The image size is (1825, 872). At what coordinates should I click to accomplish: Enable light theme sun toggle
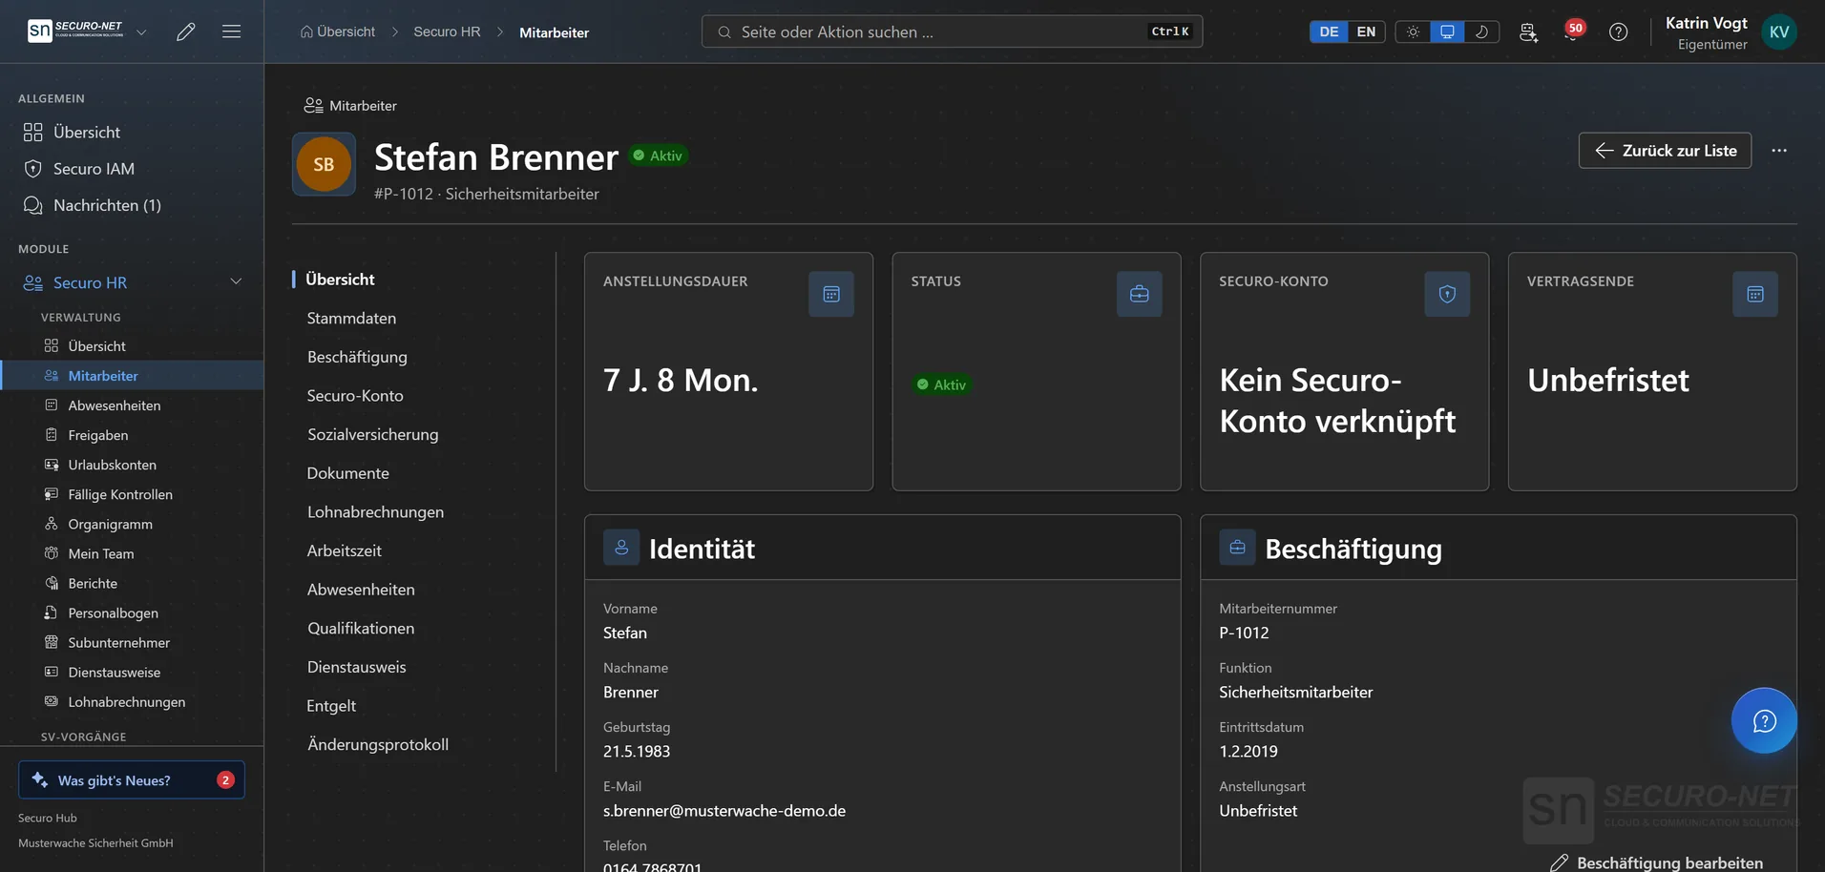point(1413,31)
